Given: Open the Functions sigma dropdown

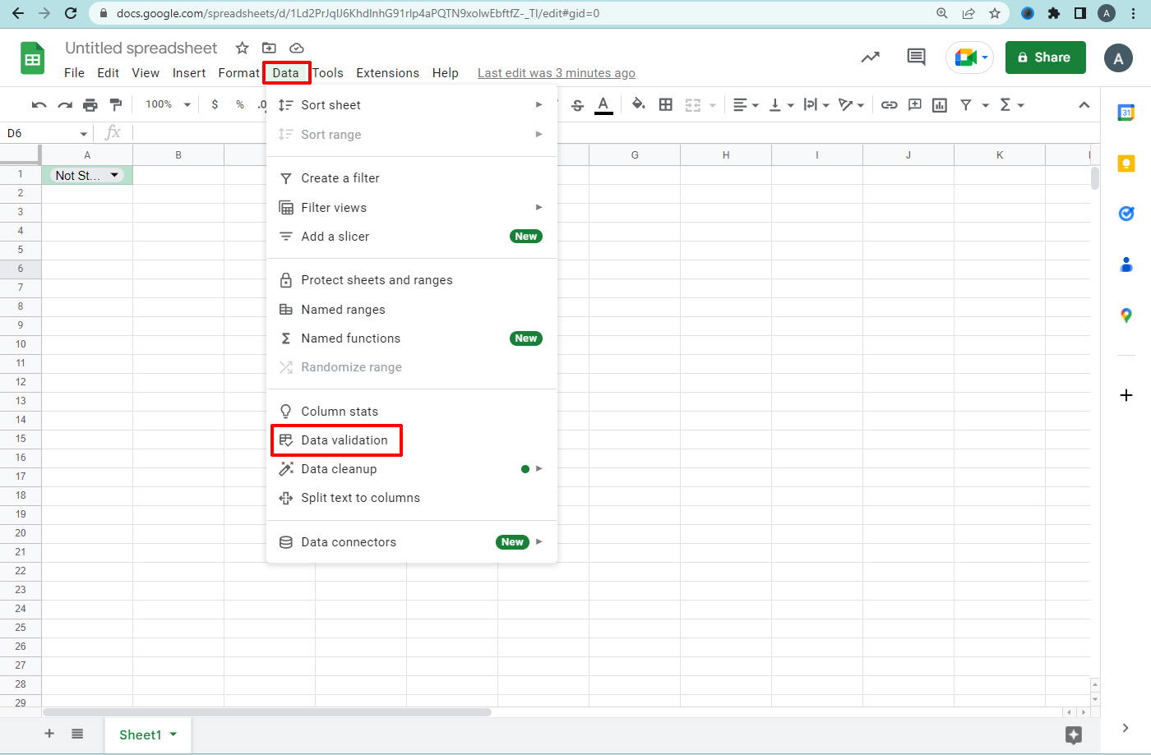Looking at the screenshot, I should pyautogui.click(x=1012, y=105).
